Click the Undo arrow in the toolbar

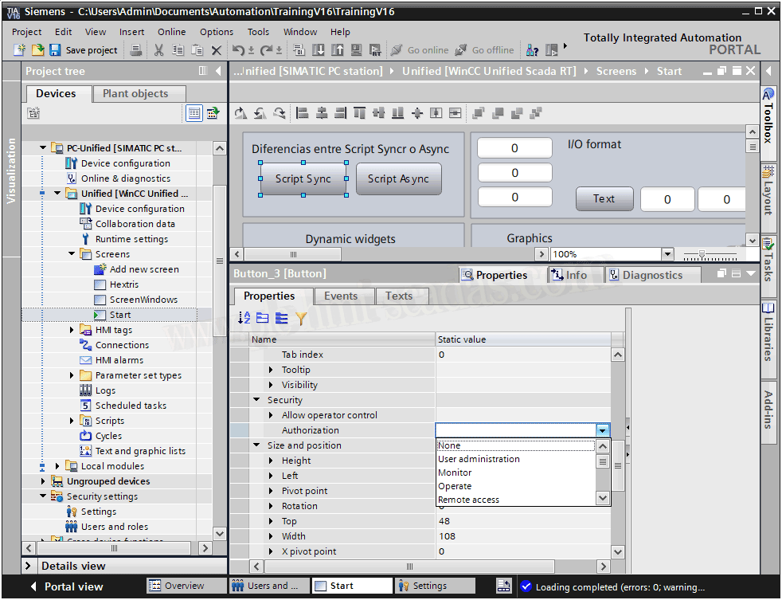(x=238, y=50)
